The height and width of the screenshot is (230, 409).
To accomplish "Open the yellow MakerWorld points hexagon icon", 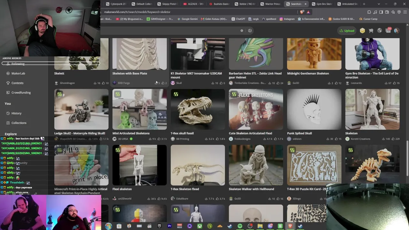I will pos(362,31).
